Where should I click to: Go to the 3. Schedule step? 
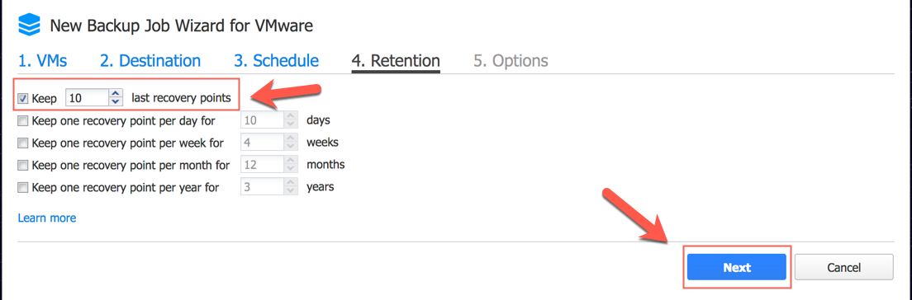(276, 61)
